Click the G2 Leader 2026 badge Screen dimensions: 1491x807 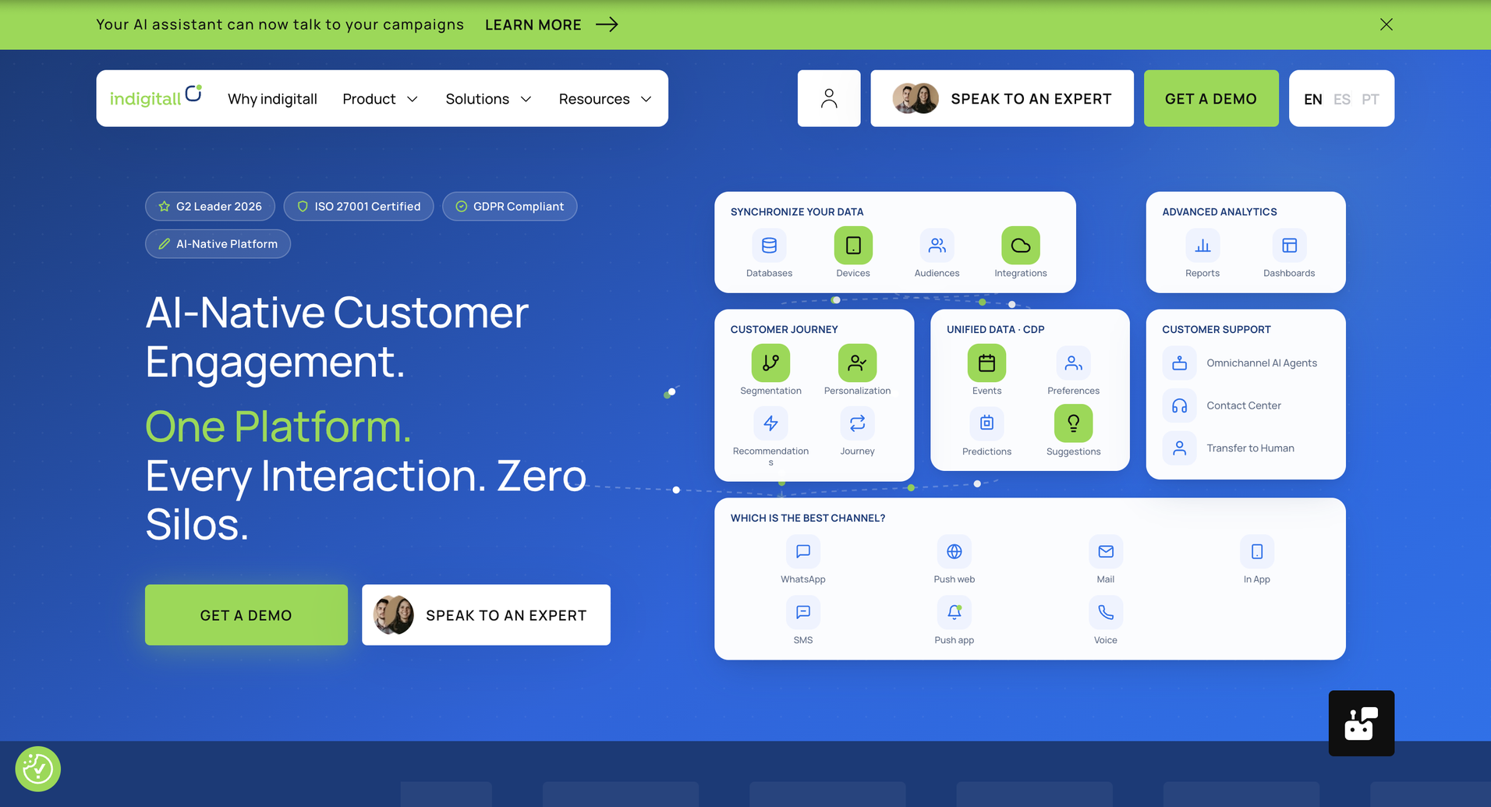pyautogui.click(x=210, y=206)
